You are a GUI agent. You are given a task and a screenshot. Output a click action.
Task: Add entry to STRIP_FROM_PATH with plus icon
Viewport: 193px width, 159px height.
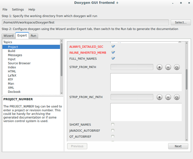[x=159, y=67]
